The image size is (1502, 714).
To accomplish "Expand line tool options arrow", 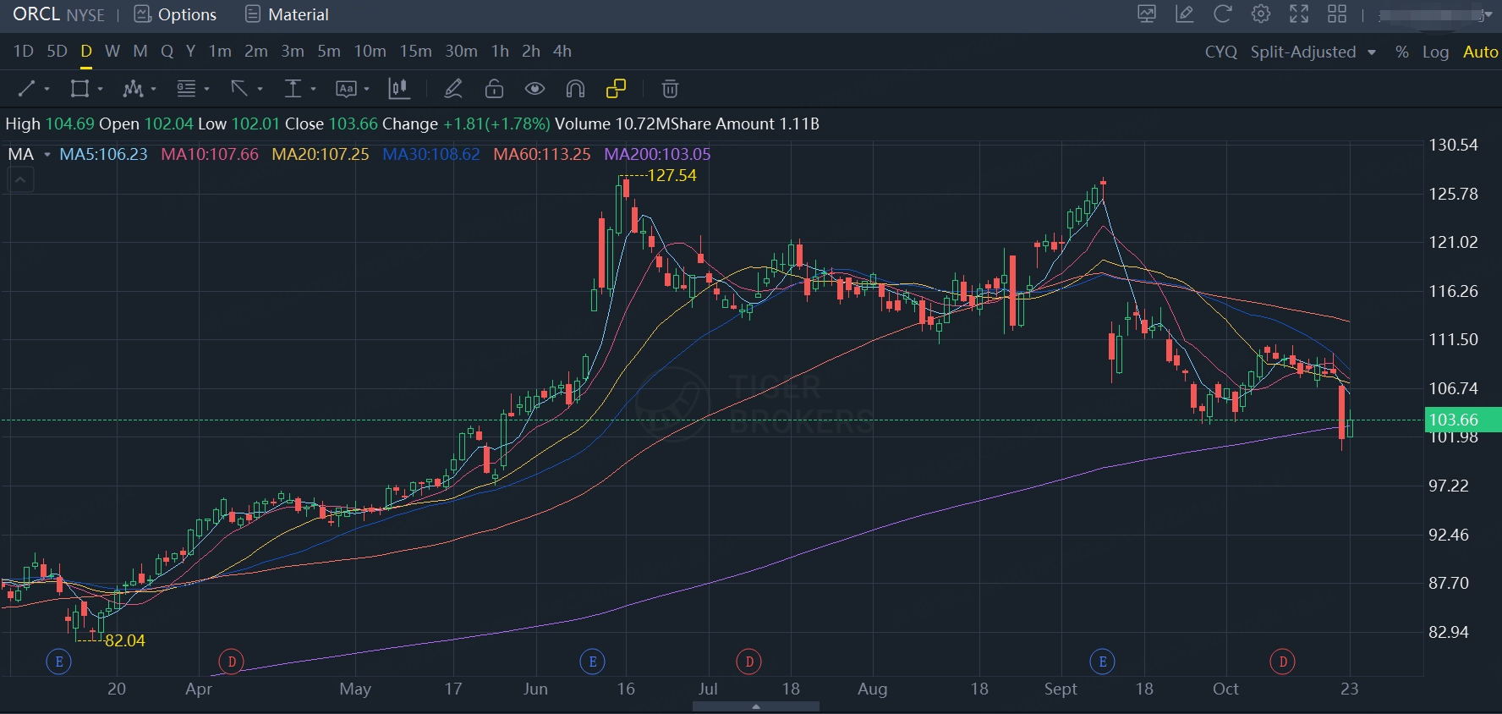I will 47,89.
